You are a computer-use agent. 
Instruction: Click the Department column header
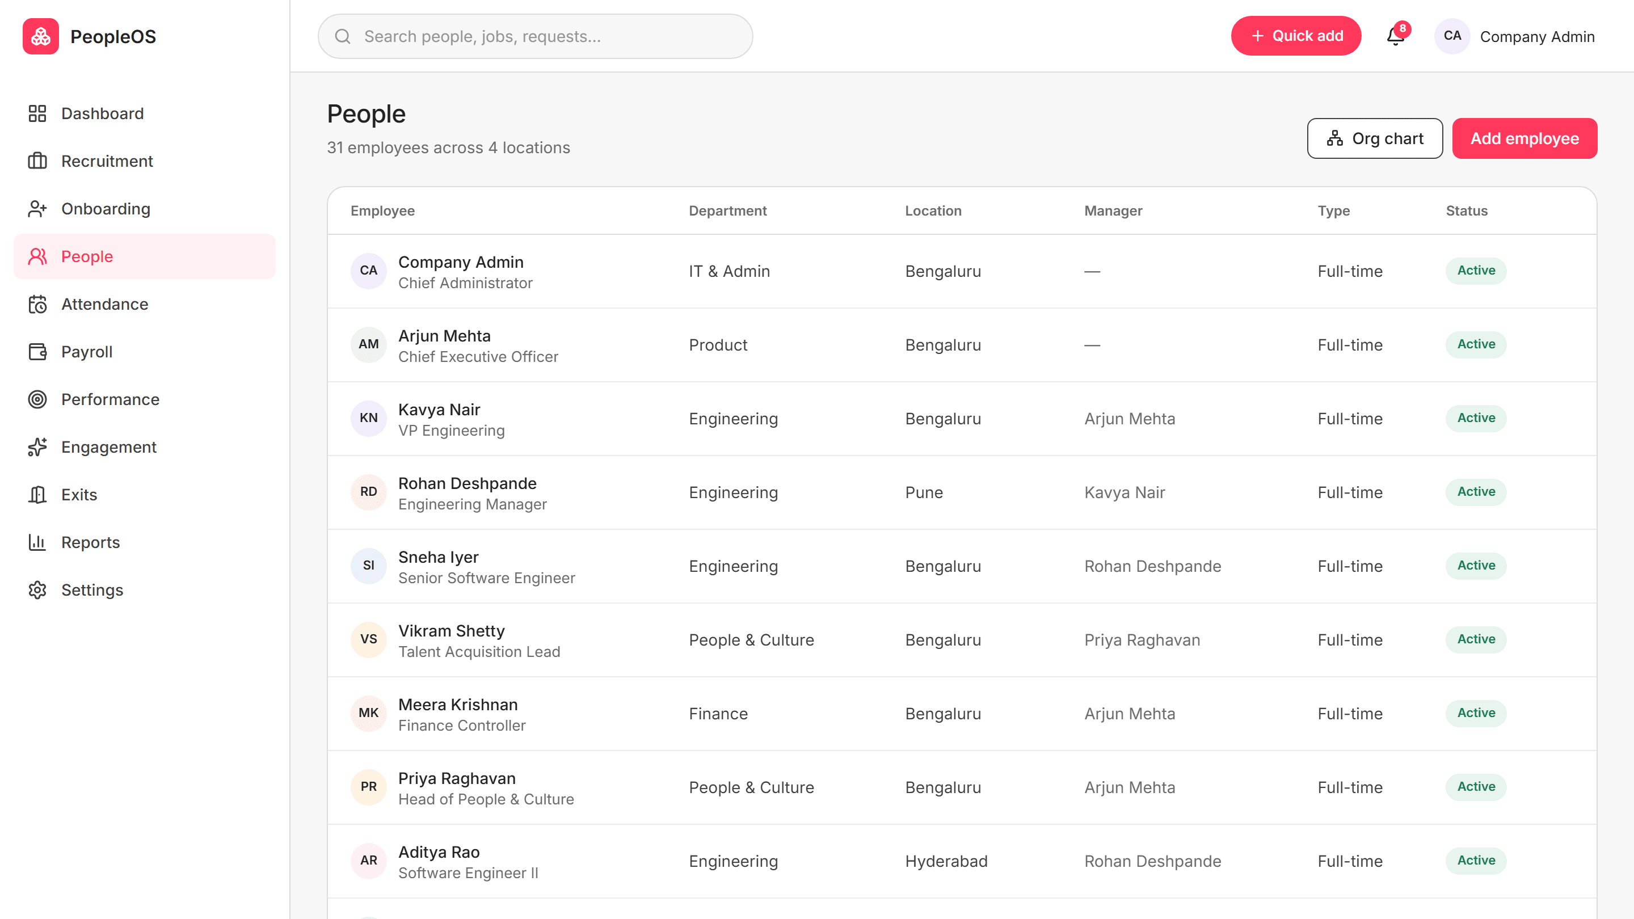pos(727,210)
